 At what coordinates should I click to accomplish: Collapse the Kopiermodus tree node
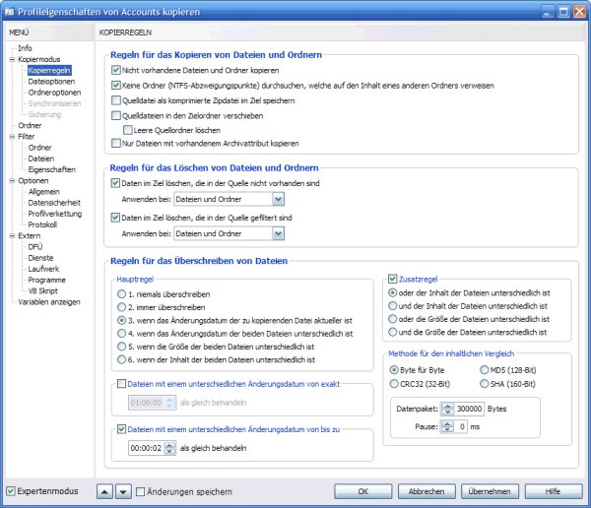[12, 59]
